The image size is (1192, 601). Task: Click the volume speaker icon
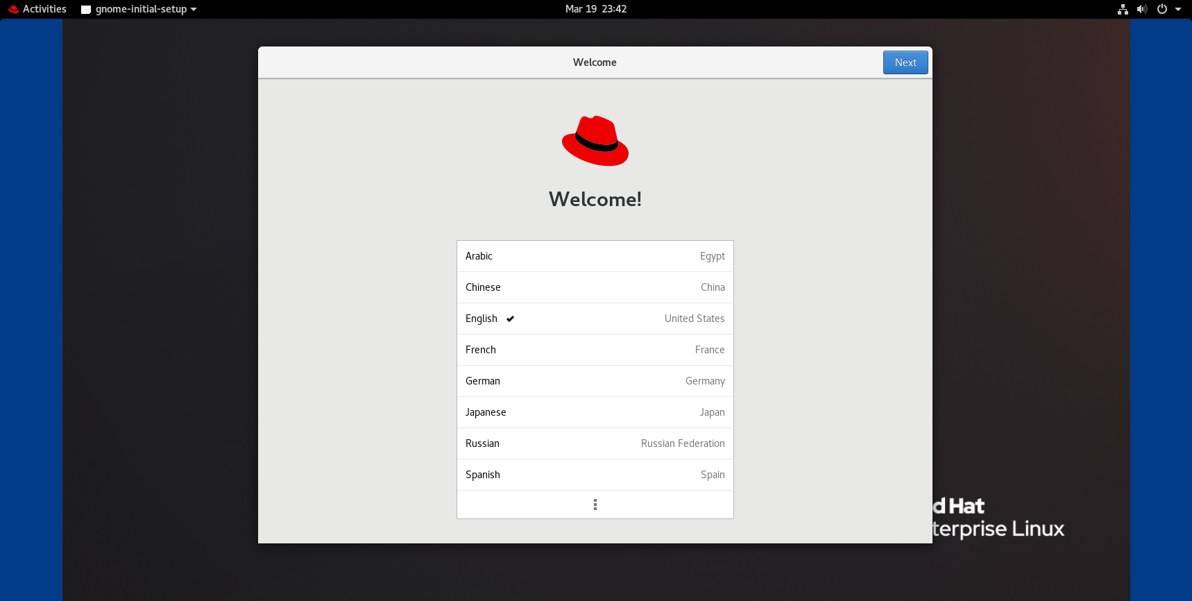(x=1142, y=9)
